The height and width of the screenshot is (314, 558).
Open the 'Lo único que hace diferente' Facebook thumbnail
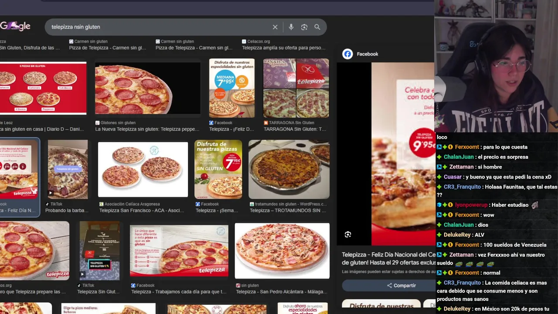pyautogui.click(x=179, y=251)
